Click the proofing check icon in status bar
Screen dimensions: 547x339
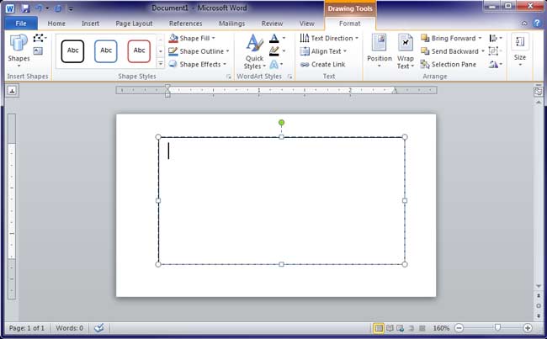[99, 328]
